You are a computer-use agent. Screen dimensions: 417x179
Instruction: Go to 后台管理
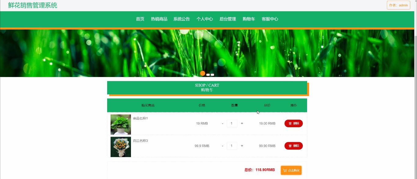click(x=228, y=19)
